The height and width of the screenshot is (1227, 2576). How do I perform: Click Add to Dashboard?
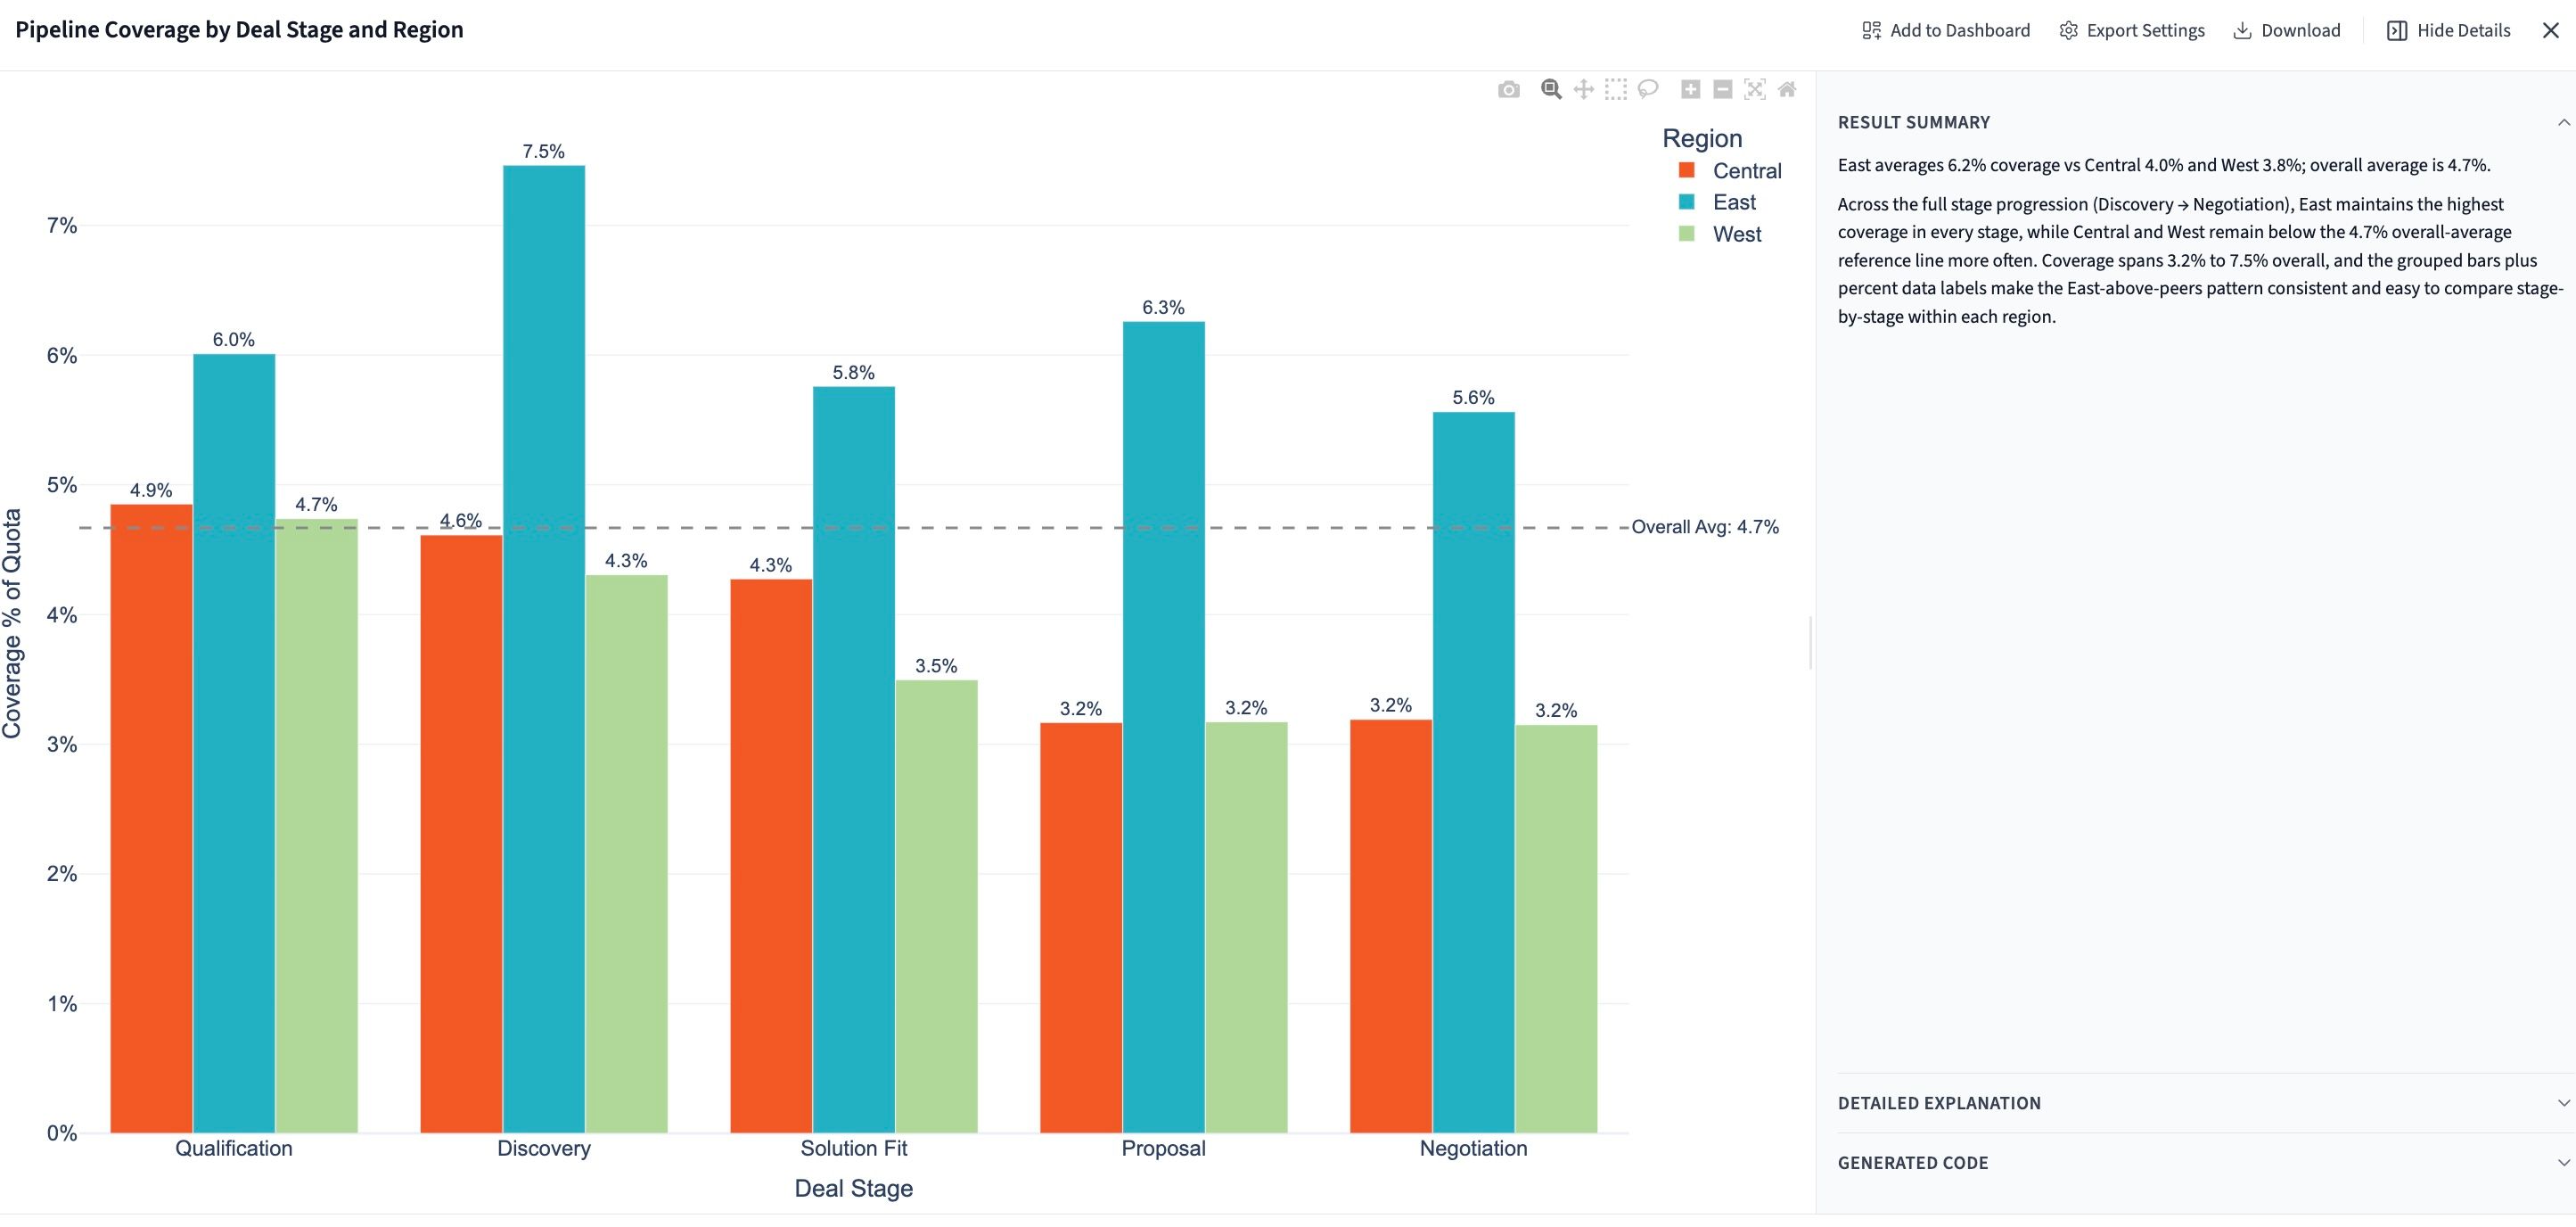point(1946,30)
